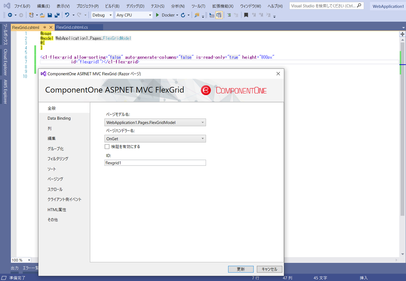Open the ビルド(B) menu
Screen dimensions: 406x281
click(x=112, y=6)
